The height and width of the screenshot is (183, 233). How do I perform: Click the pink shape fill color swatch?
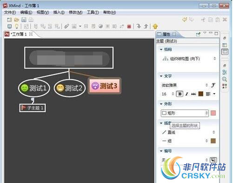pos(213,113)
